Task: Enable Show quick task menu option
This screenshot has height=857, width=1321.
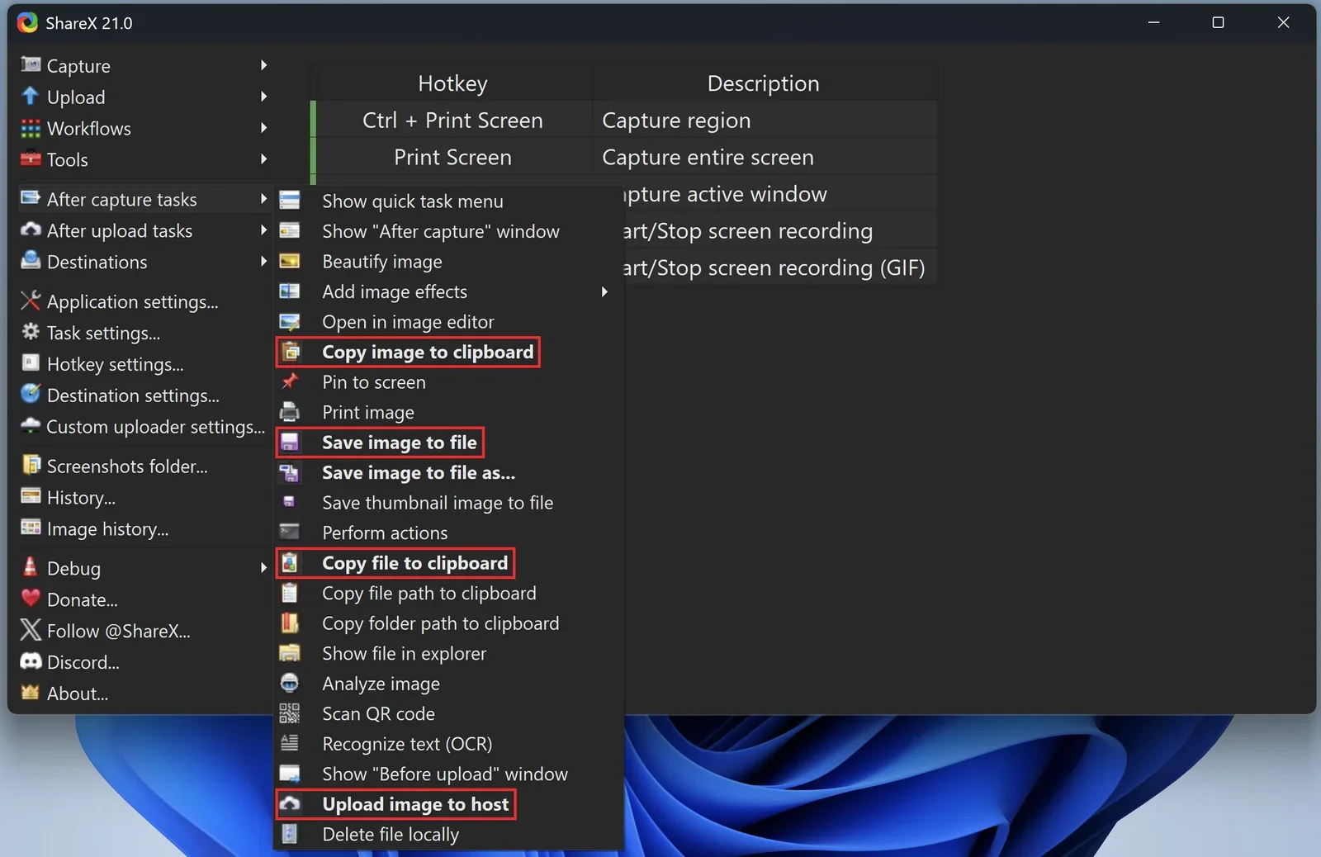Action: [x=448, y=201]
